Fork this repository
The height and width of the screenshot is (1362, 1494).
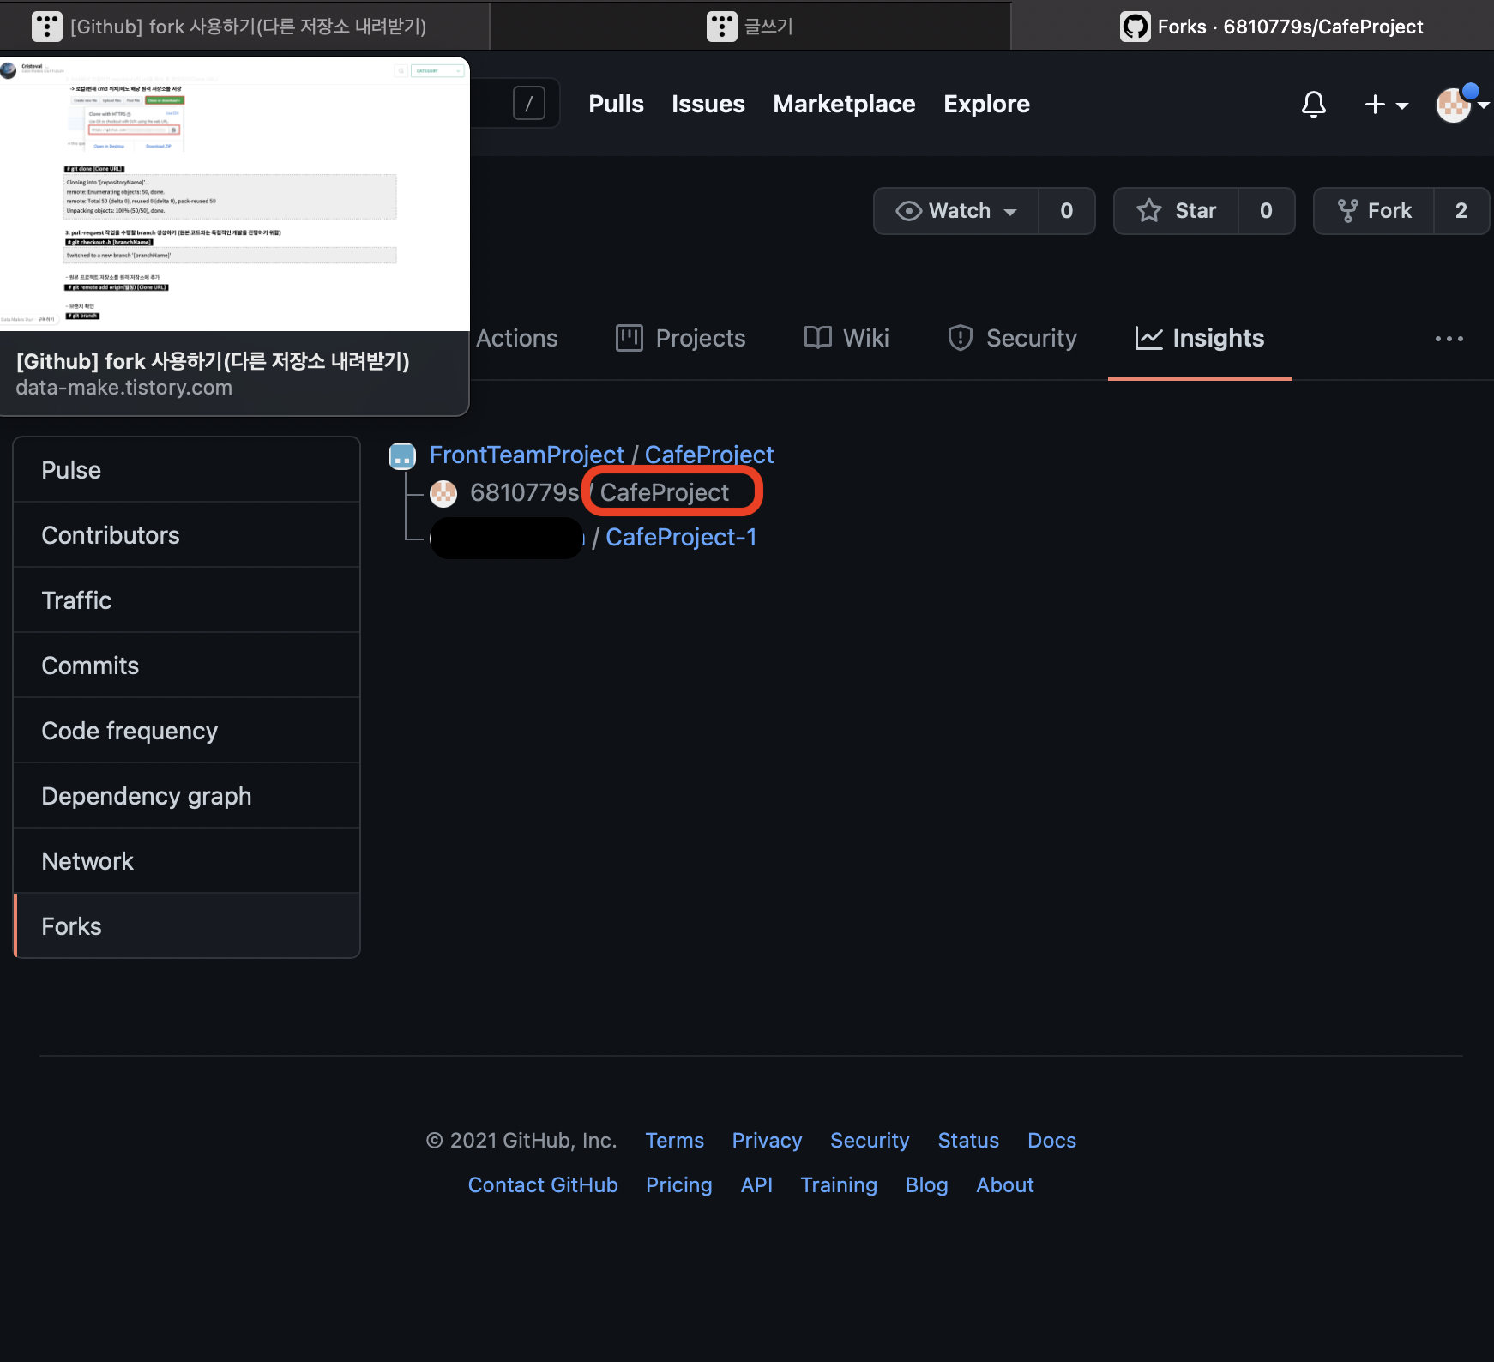tap(1374, 211)
